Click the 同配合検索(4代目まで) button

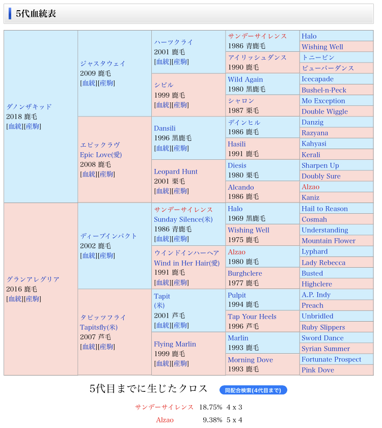coord(253,390)
